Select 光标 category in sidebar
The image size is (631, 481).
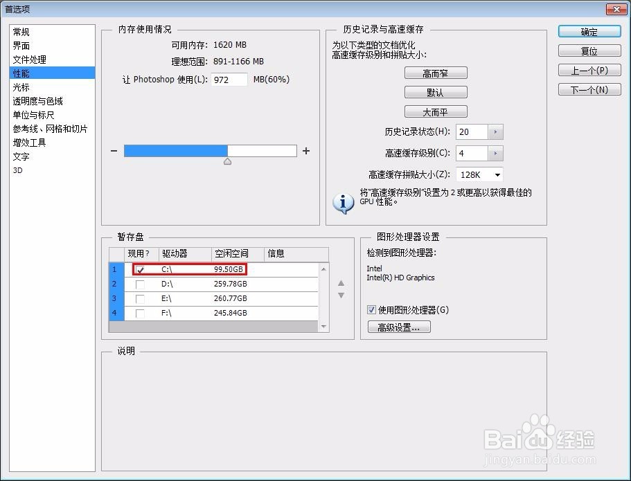52,87
